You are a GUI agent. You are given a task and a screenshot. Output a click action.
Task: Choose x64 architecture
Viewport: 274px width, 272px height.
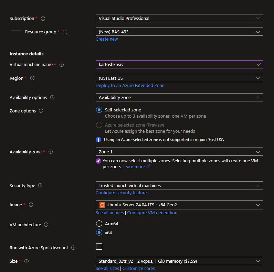point(99,232)
